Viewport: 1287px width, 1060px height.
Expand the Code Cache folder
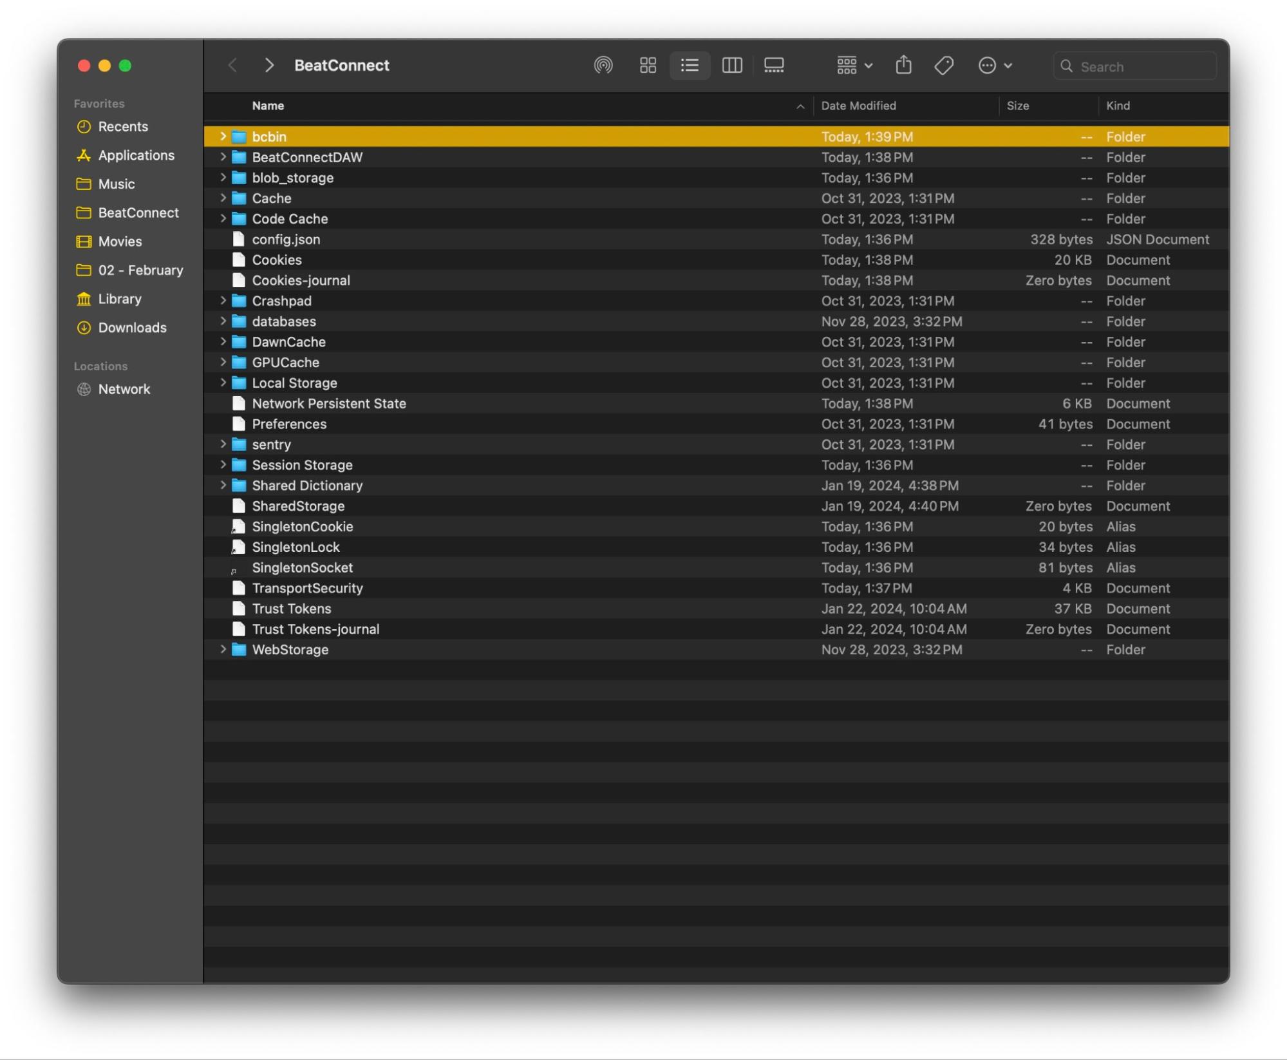[223, 219]
